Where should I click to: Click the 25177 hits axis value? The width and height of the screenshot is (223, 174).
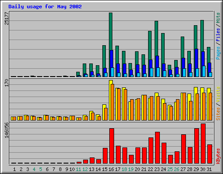click(x=7, y=18)
